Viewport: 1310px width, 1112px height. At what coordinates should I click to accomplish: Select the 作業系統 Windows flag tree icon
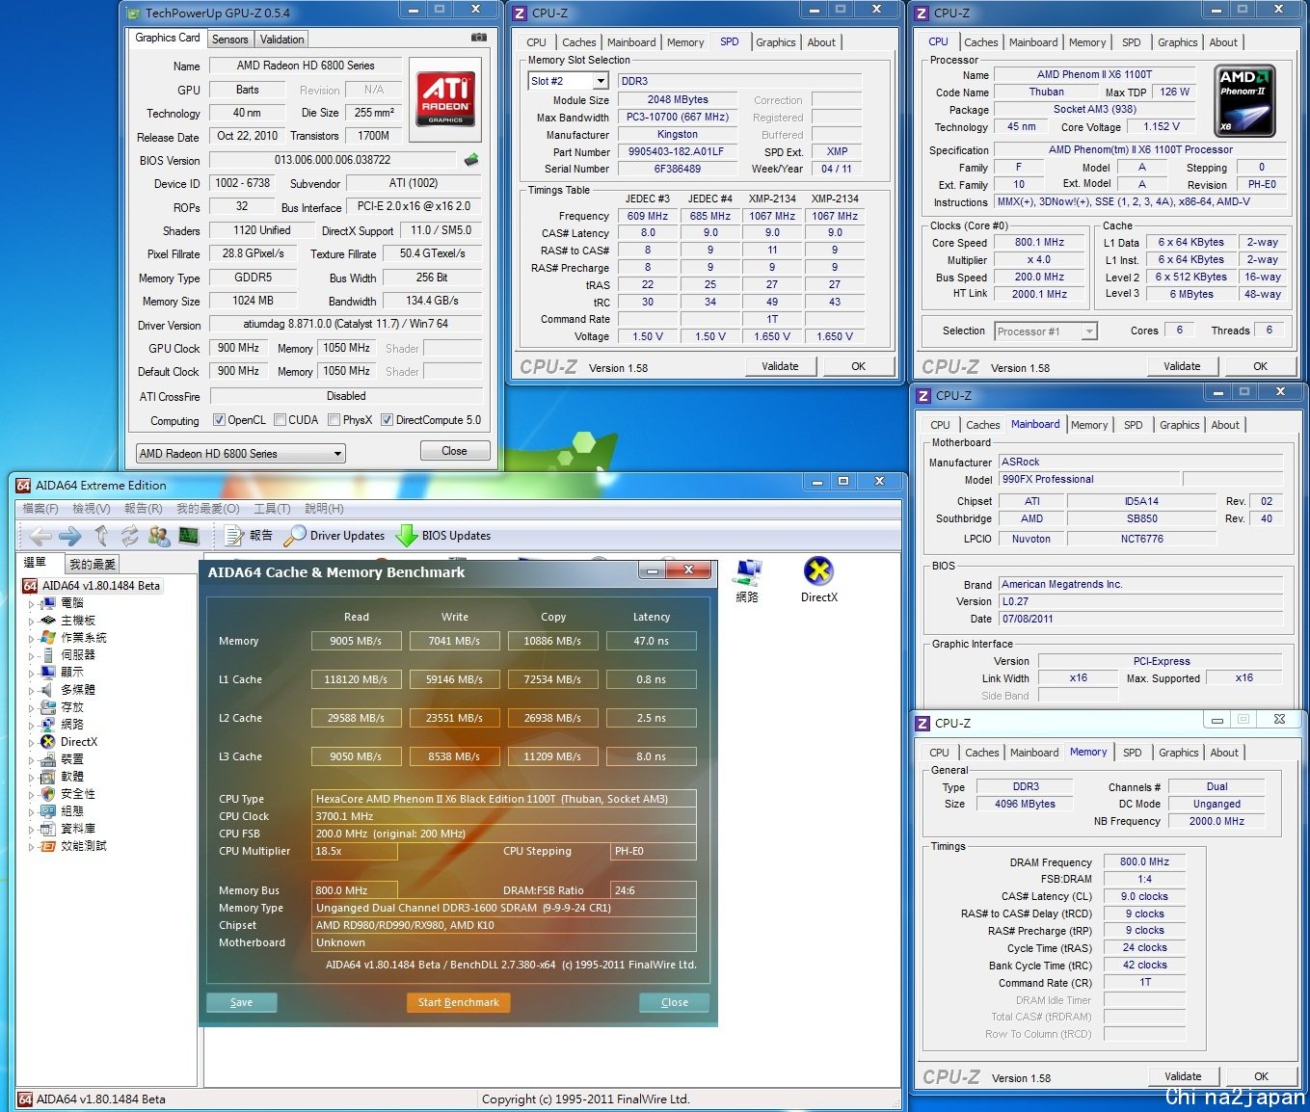tap(48, 638)
